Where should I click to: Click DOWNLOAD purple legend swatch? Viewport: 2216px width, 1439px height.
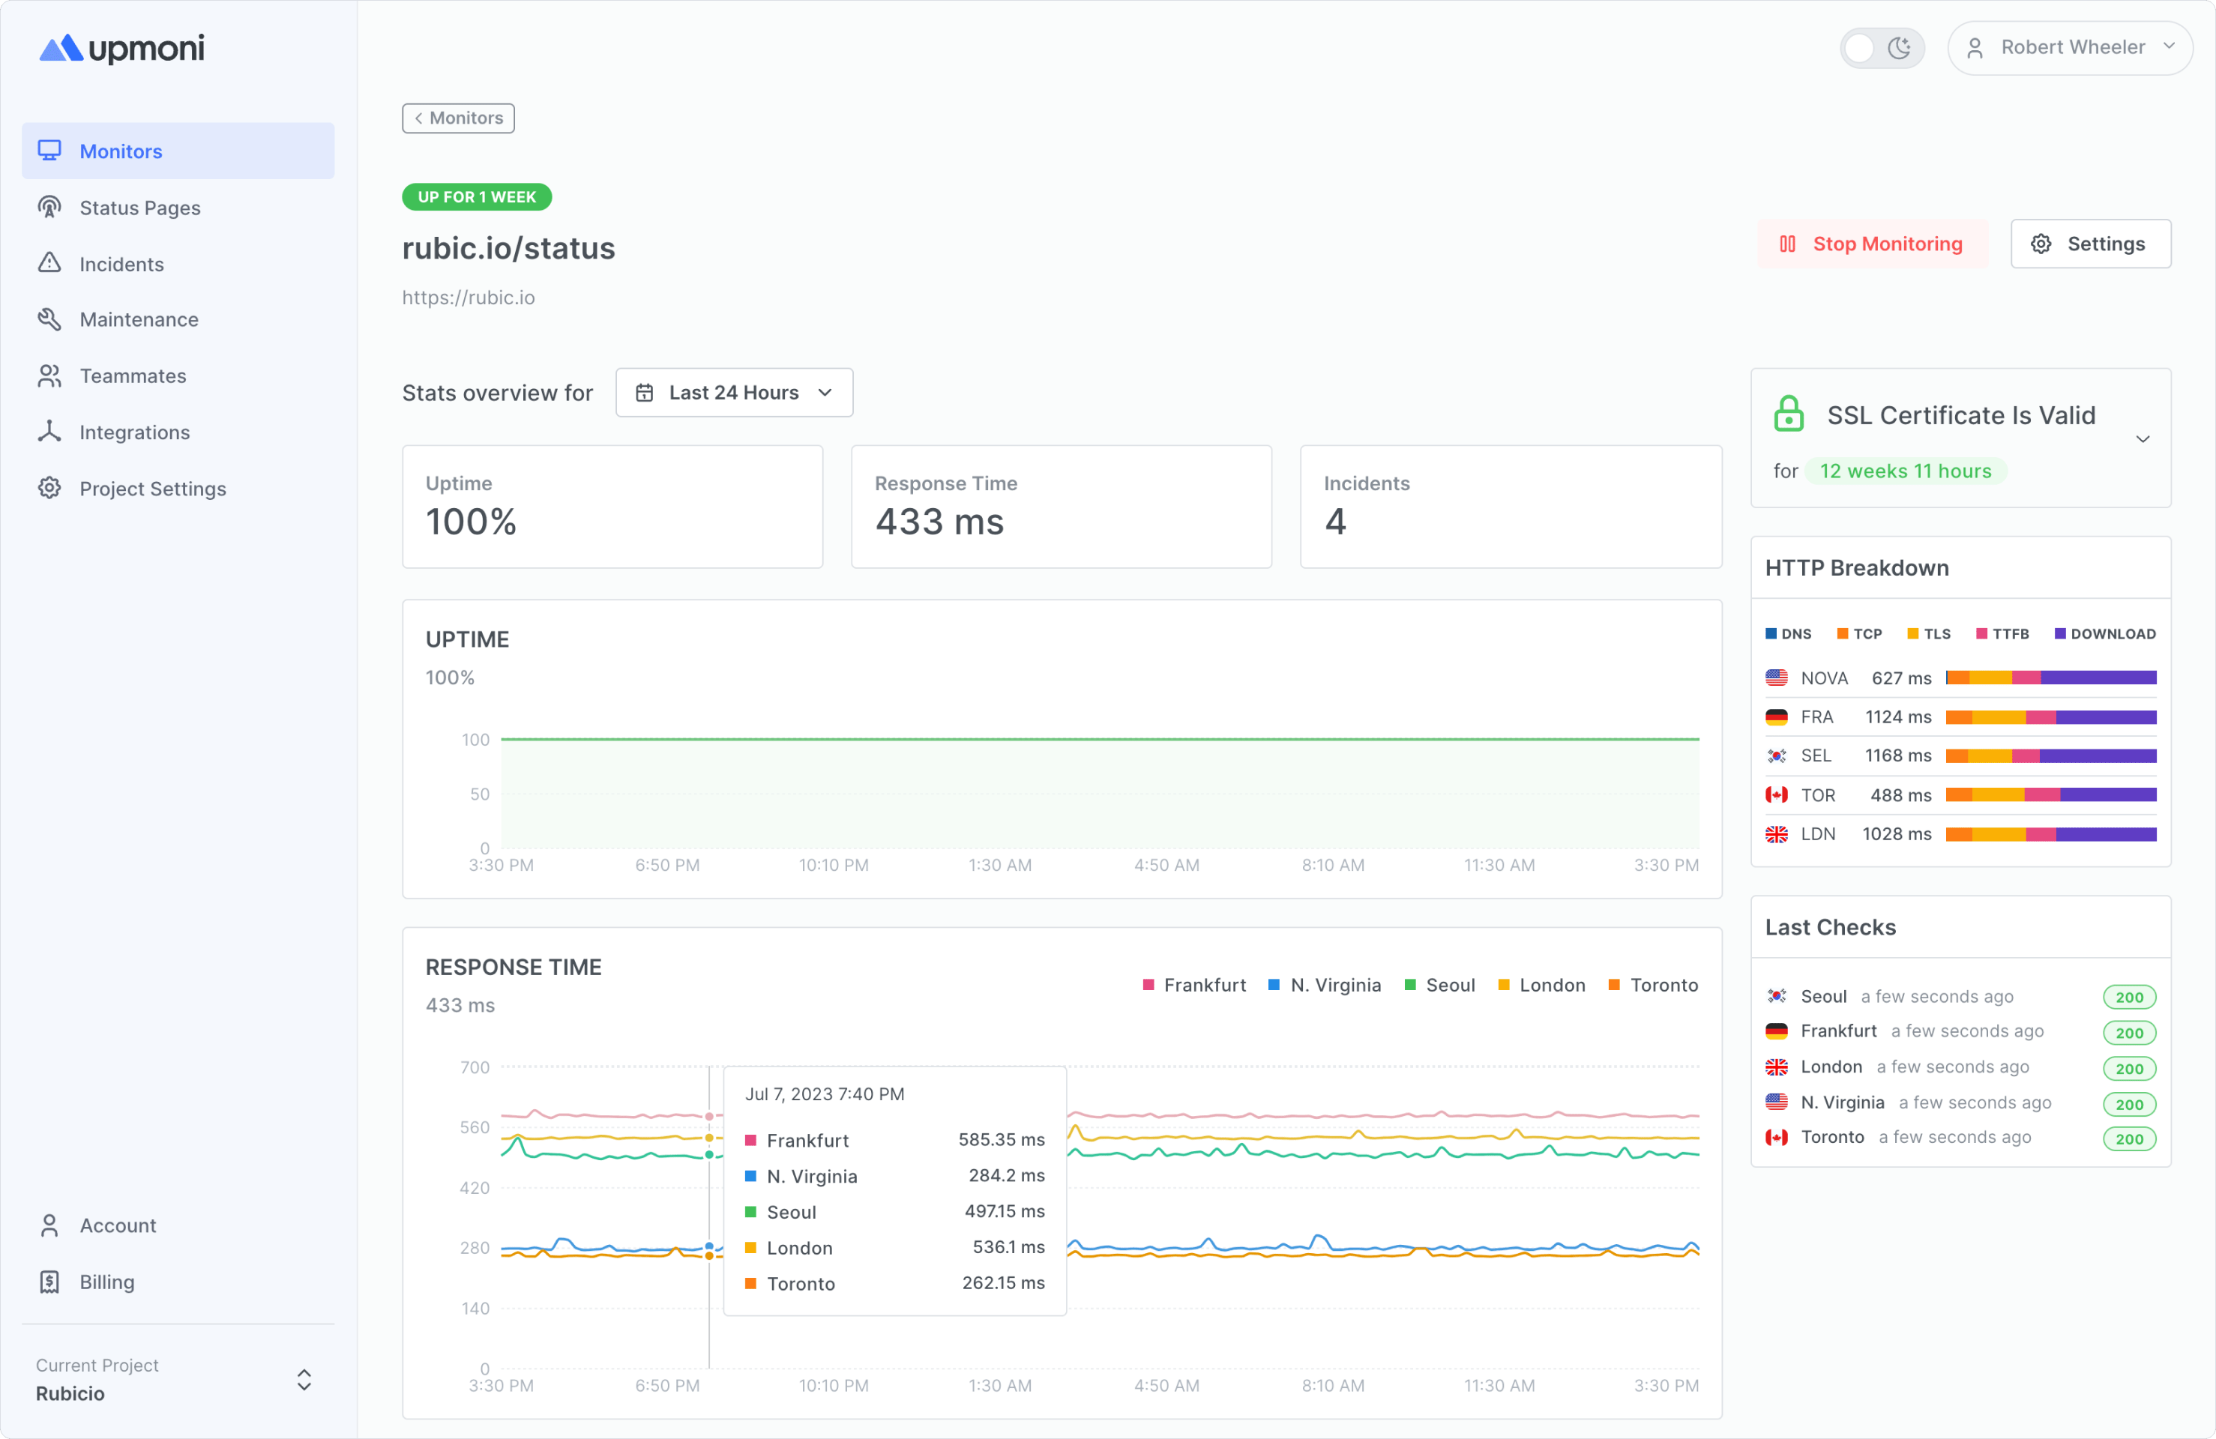[2059, 634]
